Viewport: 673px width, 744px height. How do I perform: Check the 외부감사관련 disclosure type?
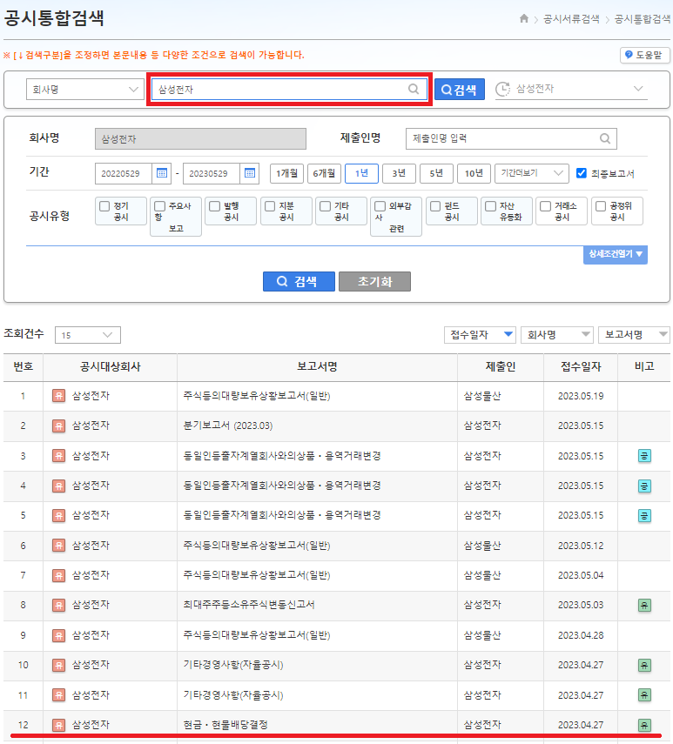pos(380,206)
